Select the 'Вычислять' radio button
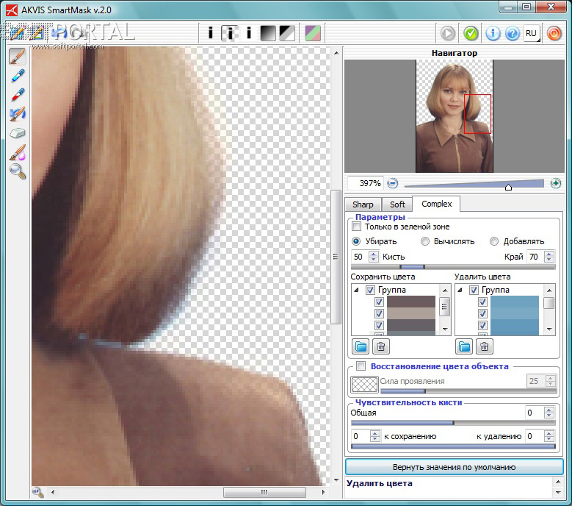This screenshot has width=572, height=506. (425, 241)
